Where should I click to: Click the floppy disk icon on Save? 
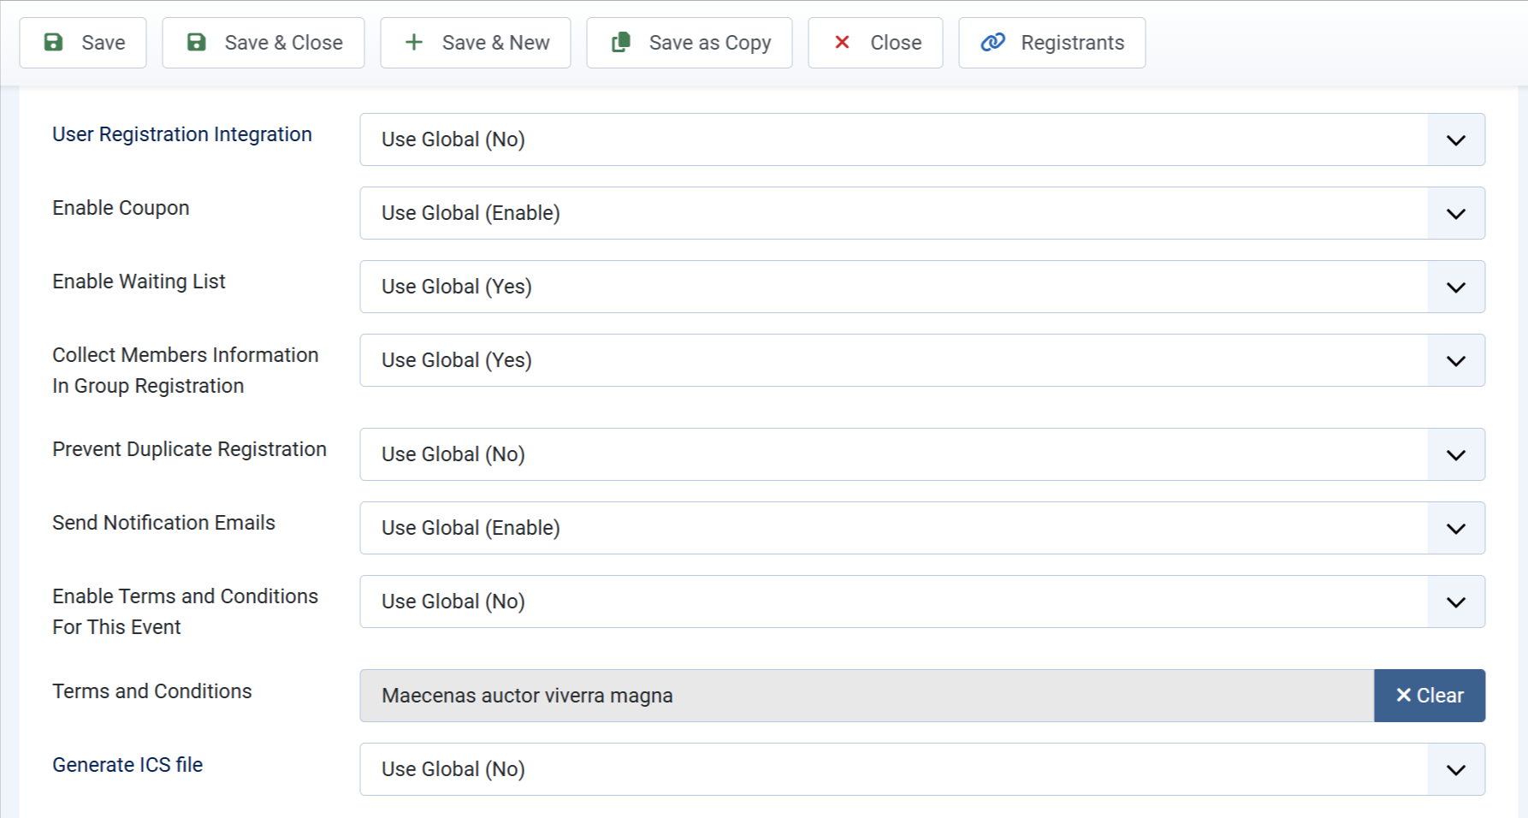pos(53,42)
